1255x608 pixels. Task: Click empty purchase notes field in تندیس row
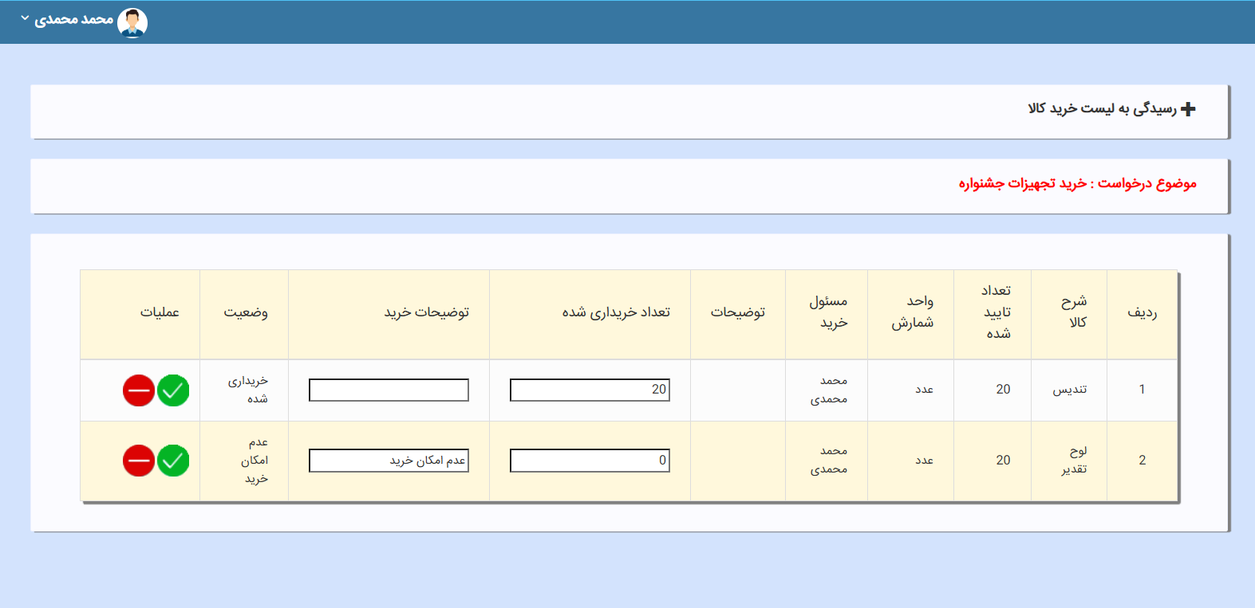389,390
